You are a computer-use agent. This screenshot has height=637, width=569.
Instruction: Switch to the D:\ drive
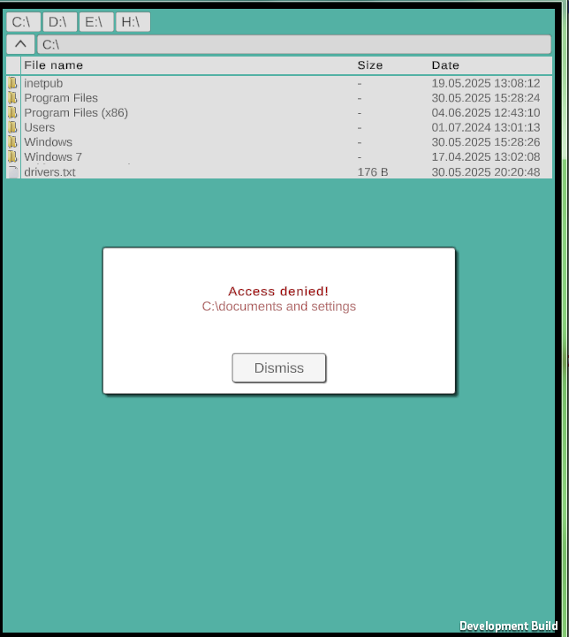point(60,21)
